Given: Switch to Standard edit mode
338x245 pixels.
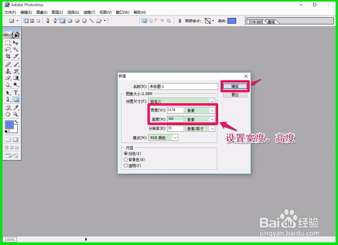Looking at the screenshot, I should pos(8,139).
